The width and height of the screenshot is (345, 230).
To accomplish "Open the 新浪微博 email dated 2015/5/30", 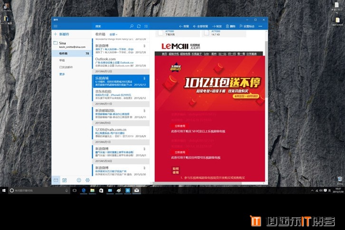I will click(x=121, y=171).
